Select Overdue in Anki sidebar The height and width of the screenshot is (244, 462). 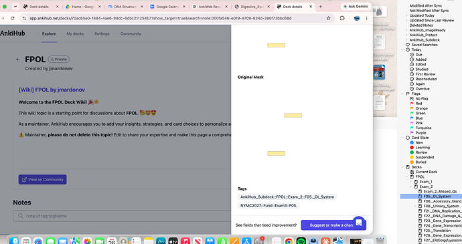[422, 89]
